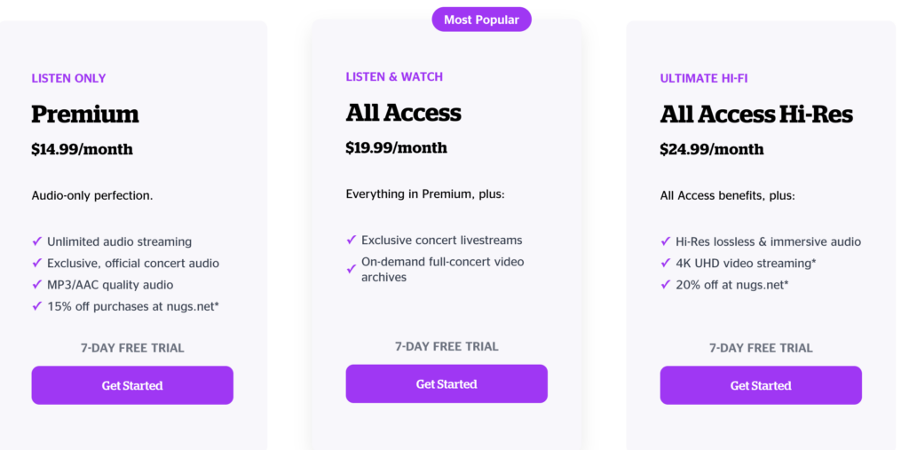Click checkmark next to On-demand full-concert video archives
The height and width of the screenshot is (450, 909).
click(352, 269)
